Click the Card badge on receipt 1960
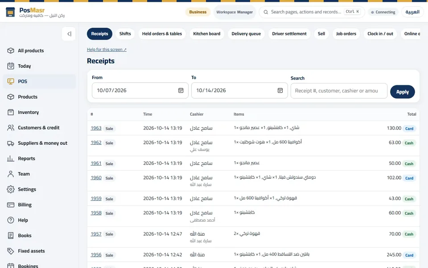Image resolution: width=428 pixels, height=268 pixels. tap(409, 178)
